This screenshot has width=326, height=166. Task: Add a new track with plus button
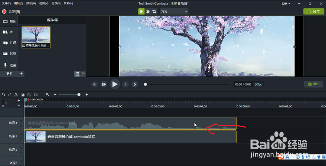coord(19,100)
